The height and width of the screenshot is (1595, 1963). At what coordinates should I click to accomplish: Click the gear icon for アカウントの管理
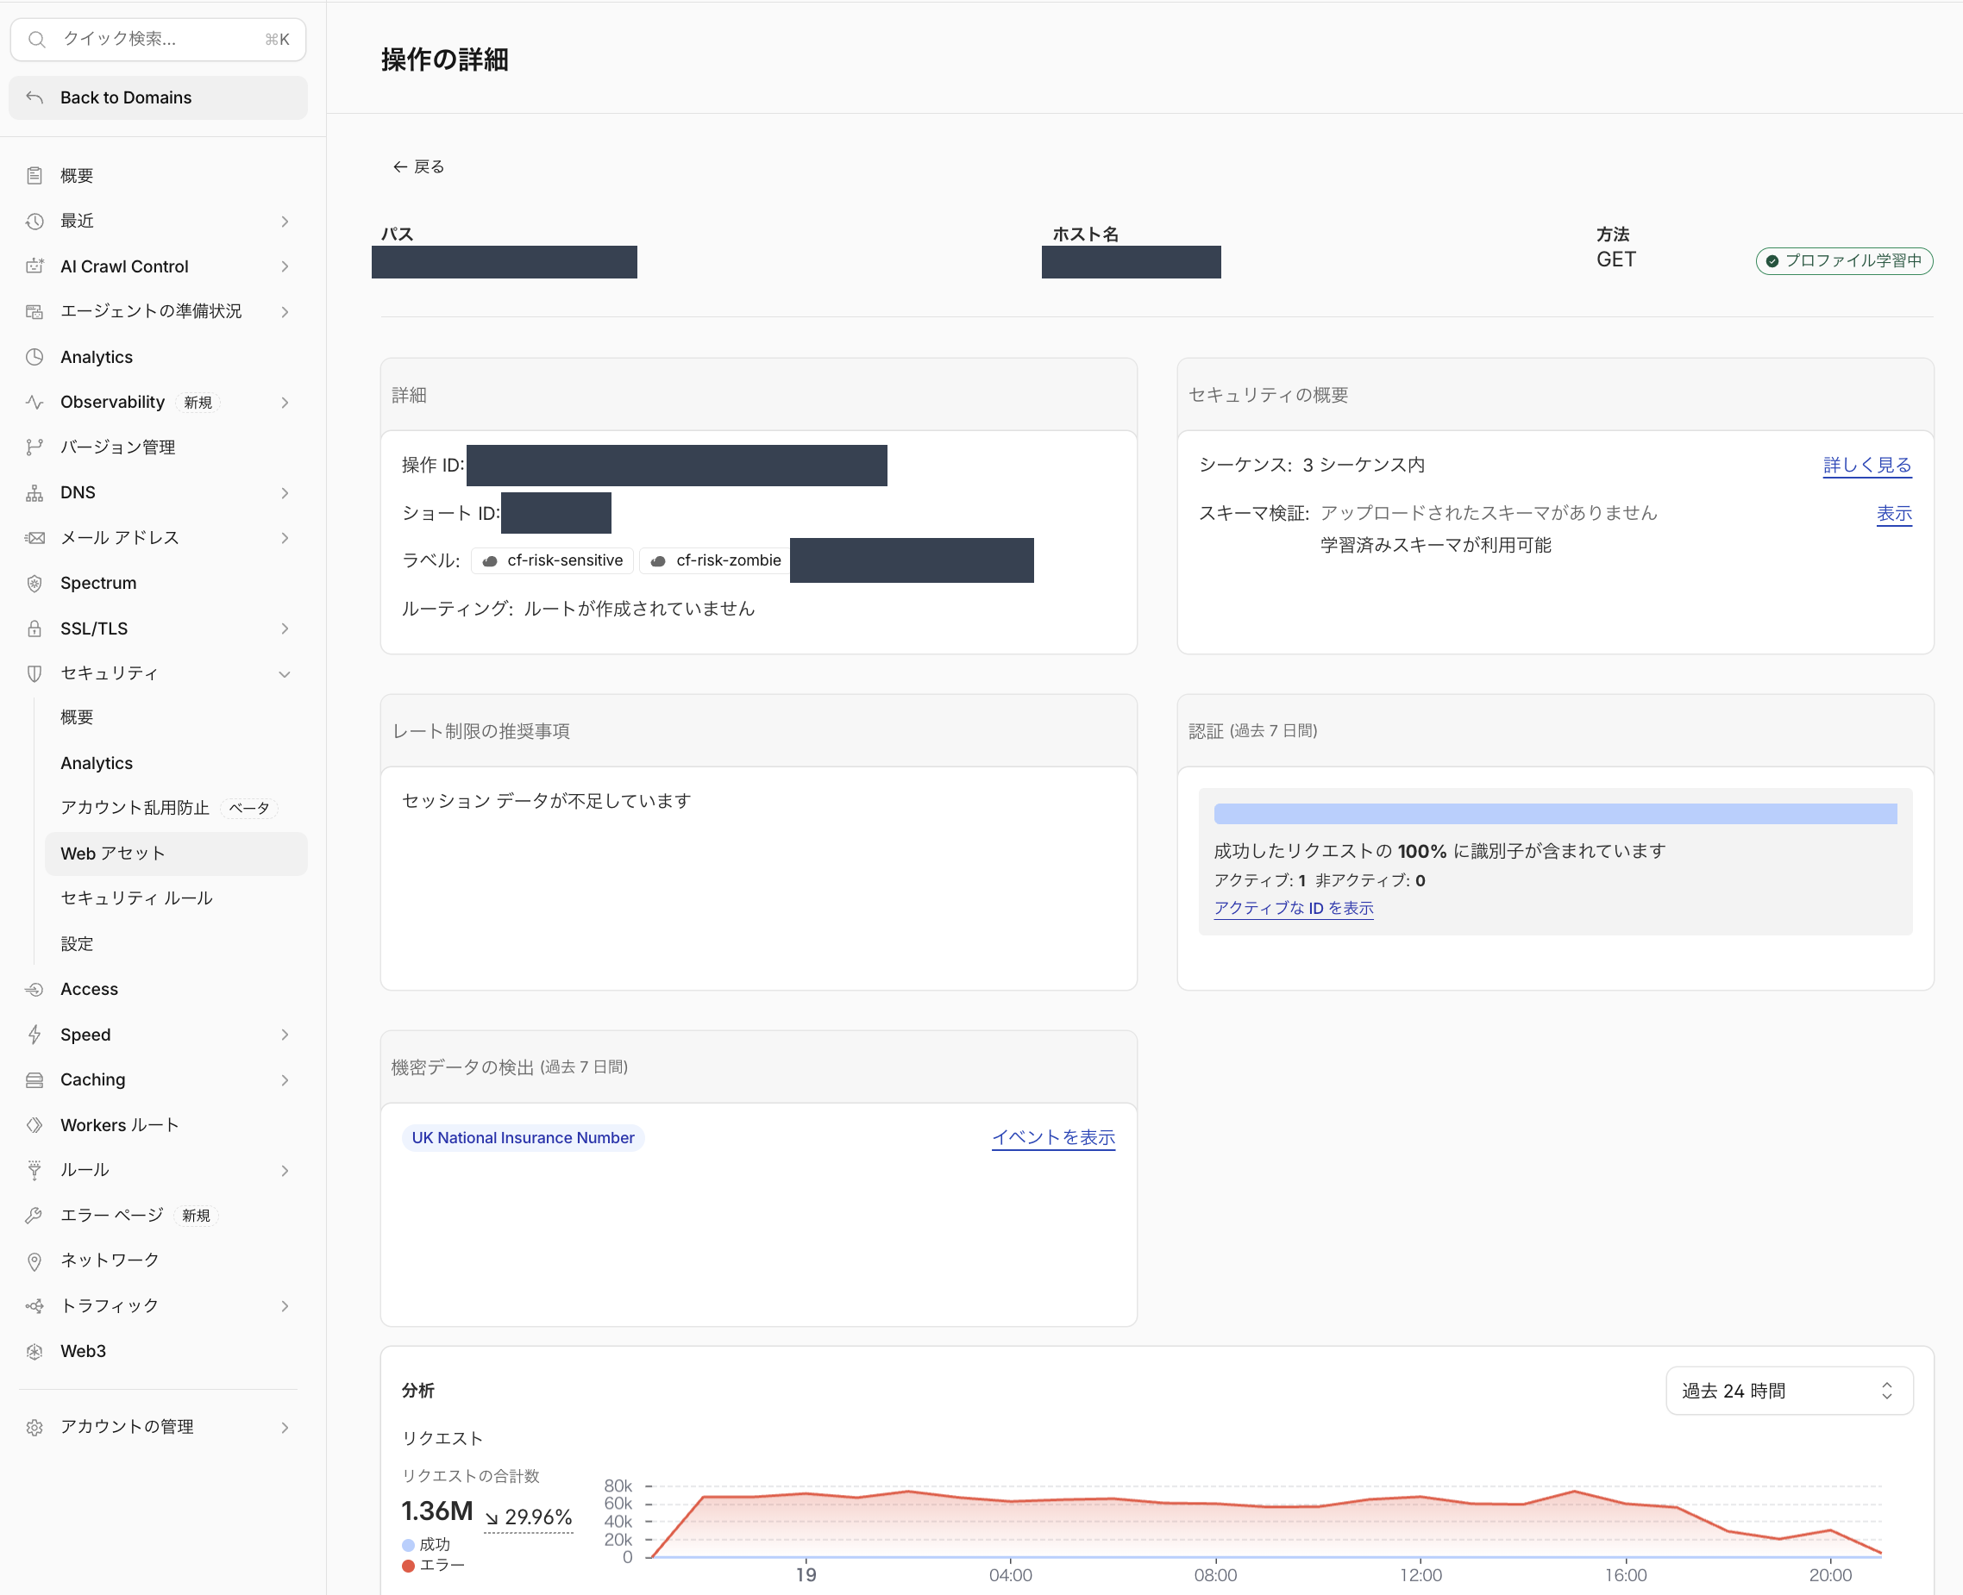[x=34, y=1427]
